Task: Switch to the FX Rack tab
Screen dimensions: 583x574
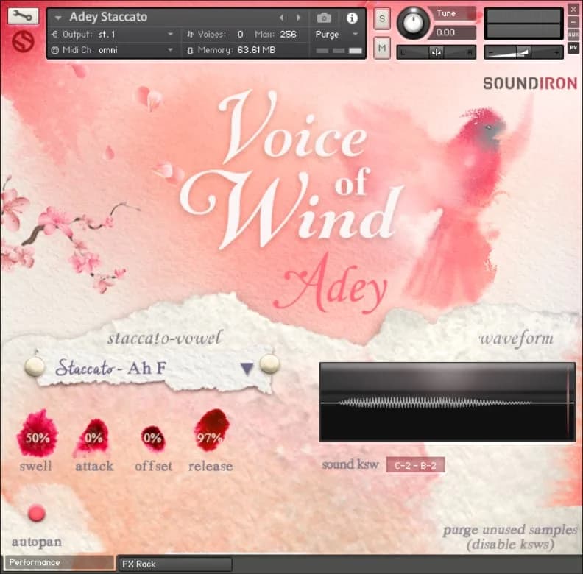Action: click(174, 564)
